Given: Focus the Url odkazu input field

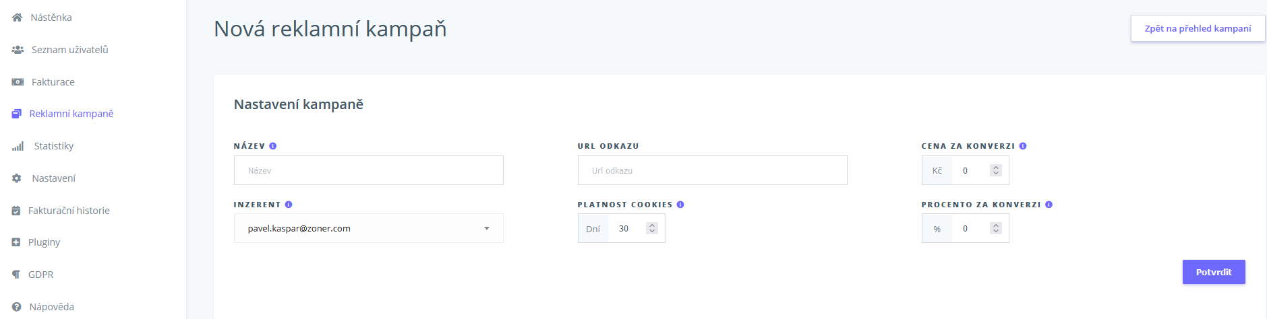Looking at the screenshot, I should (712, 171).
